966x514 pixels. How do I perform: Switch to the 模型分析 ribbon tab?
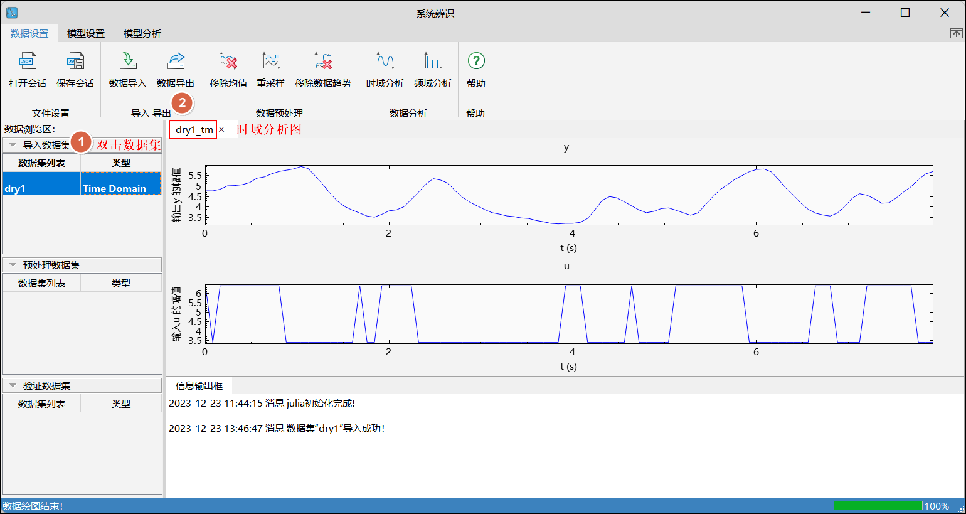[x=142, y=34]
